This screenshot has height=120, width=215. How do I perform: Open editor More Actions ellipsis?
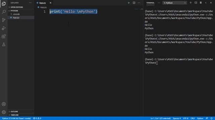coord(139,3)
